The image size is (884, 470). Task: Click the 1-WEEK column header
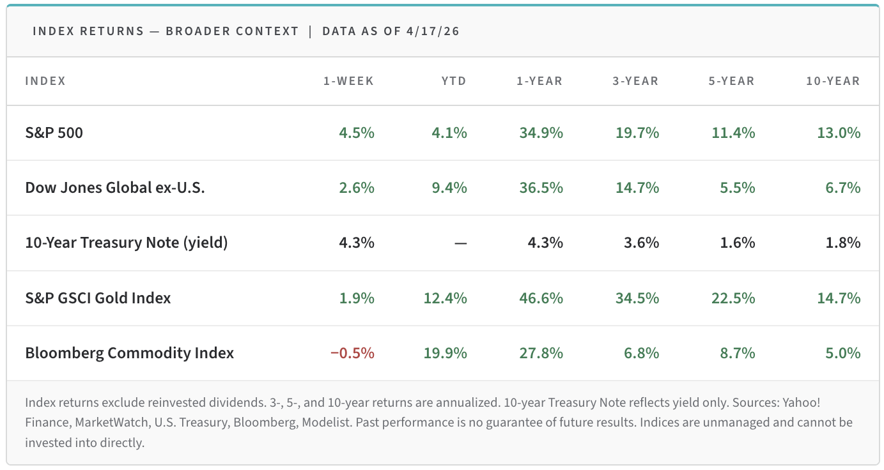[x=348, y=81]
